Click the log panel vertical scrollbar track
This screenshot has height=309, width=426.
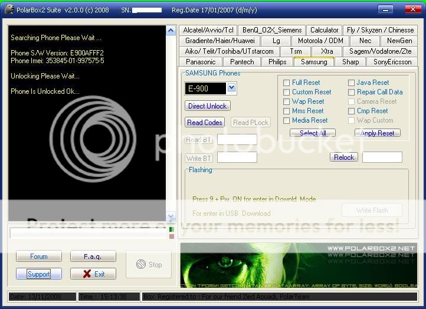[x=171, y=124]
